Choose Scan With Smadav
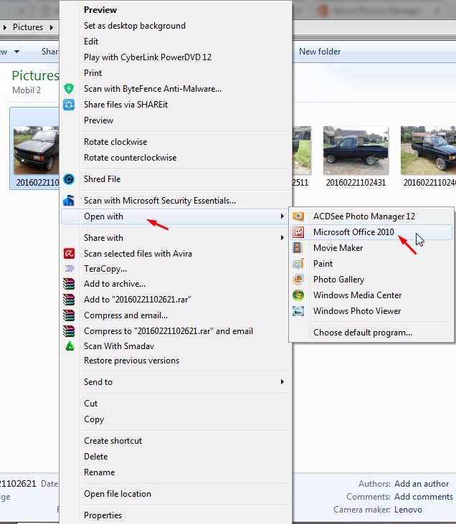This screenshot has width=456, height=524. click(119, 346)
